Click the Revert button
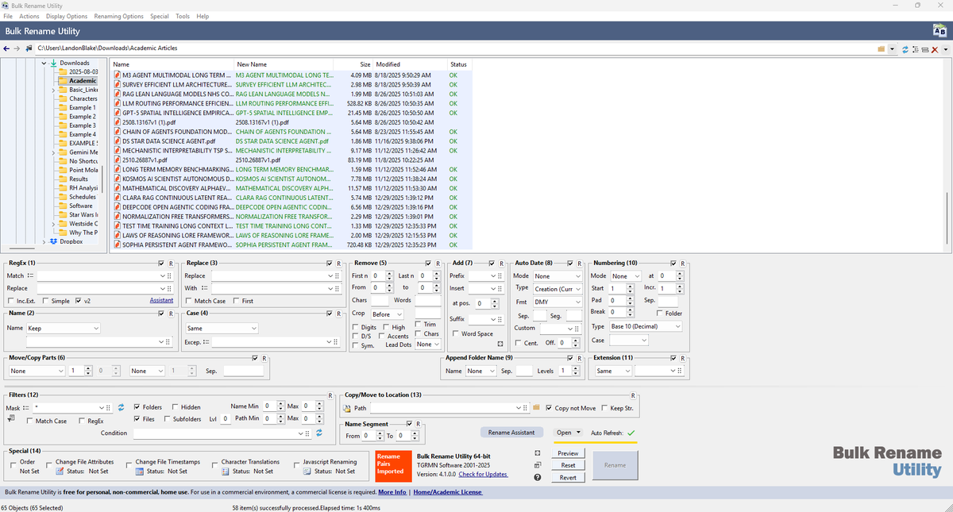 coord(568,478)
